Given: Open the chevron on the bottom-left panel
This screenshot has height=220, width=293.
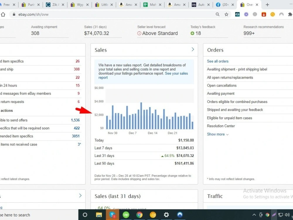Looking at the screenshot, I should (80, 195).
